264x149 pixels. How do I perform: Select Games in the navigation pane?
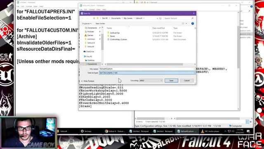pos(90,35)
